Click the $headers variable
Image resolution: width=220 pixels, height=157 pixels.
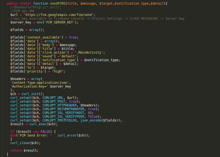pyautogui.click(x=18, y=79)
